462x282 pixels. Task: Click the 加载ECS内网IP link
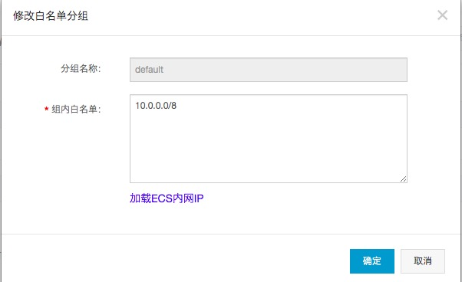click(x=167, y=198)
